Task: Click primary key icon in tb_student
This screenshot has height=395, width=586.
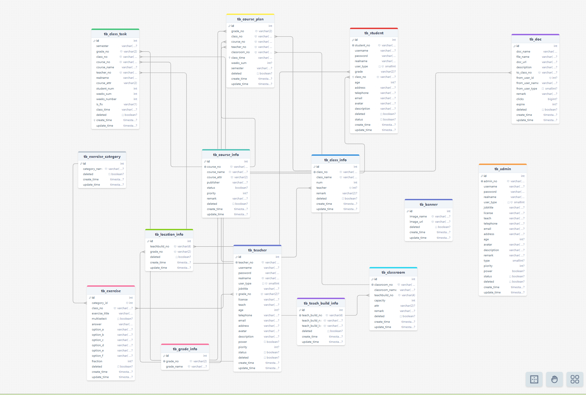Action: click(353, 40)
